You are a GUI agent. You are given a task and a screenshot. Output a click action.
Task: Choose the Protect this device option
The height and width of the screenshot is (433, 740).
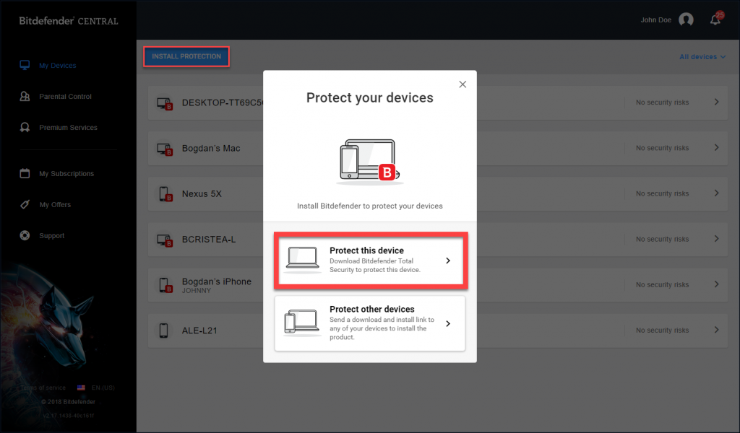(x=371, y=260)
